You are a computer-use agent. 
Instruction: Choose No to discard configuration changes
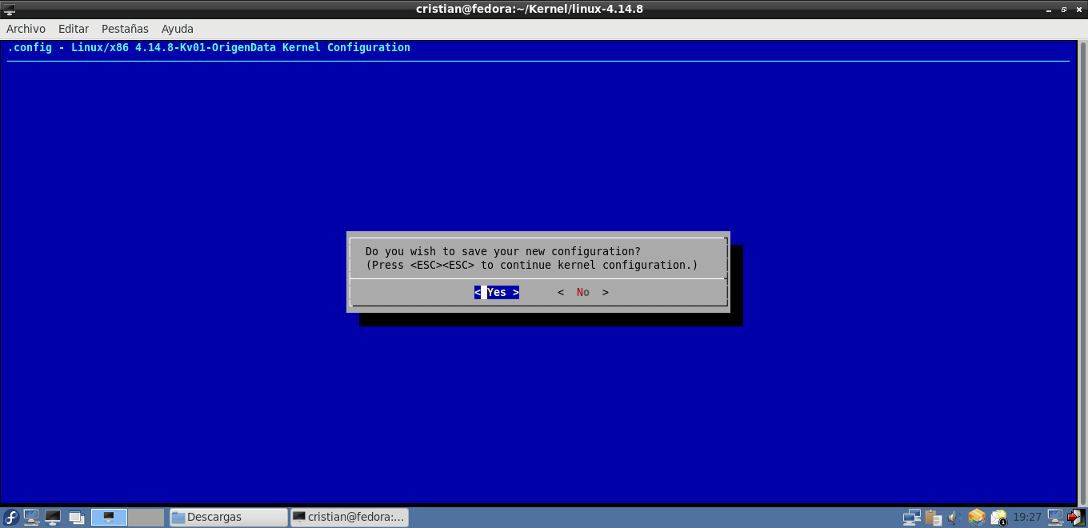[583, 293]
